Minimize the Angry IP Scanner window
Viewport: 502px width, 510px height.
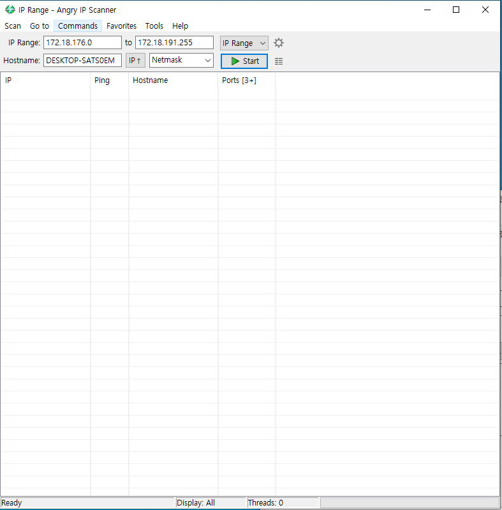click(x=427, y=10)
